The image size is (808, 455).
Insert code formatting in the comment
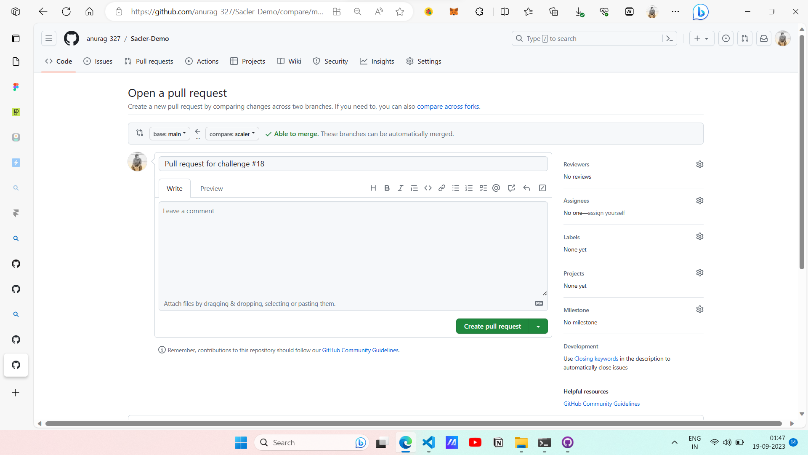tap(428, 188)
